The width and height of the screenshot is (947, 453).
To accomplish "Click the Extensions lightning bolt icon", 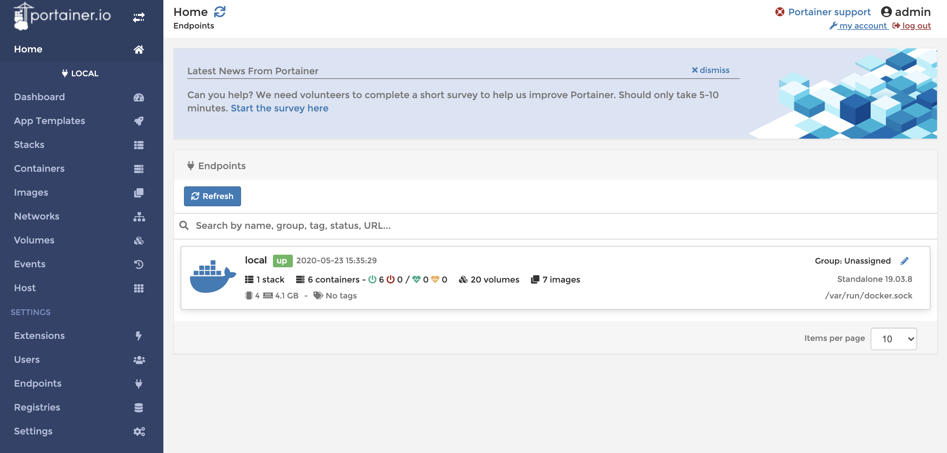I will pyautogui.click(x=138, y=336).
